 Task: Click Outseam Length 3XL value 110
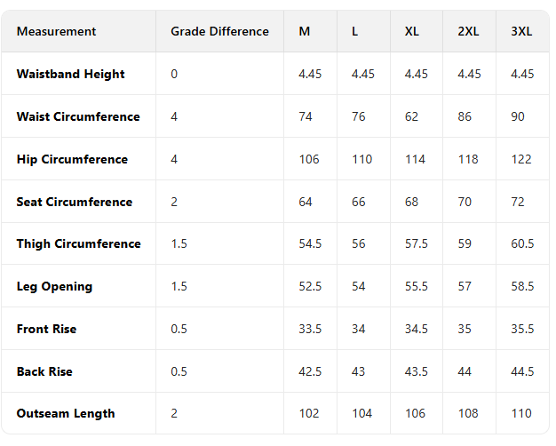point(521,413)
